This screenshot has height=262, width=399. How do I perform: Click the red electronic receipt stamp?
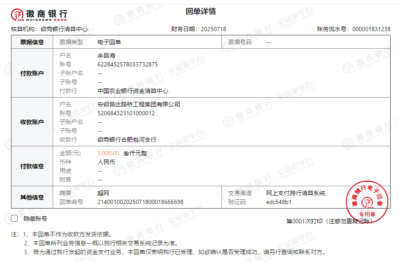(x=367, y=201)
